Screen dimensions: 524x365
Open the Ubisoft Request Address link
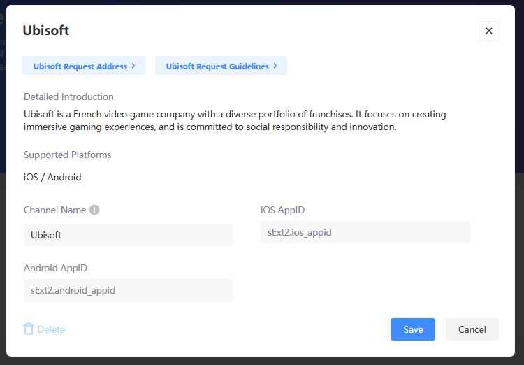click(80, 66)
